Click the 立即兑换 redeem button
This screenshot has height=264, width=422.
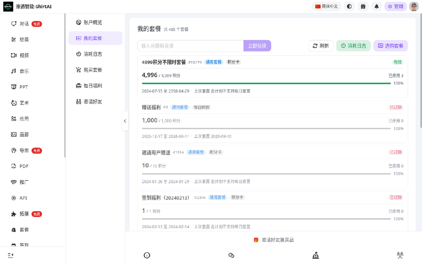[x=257, y=46]
